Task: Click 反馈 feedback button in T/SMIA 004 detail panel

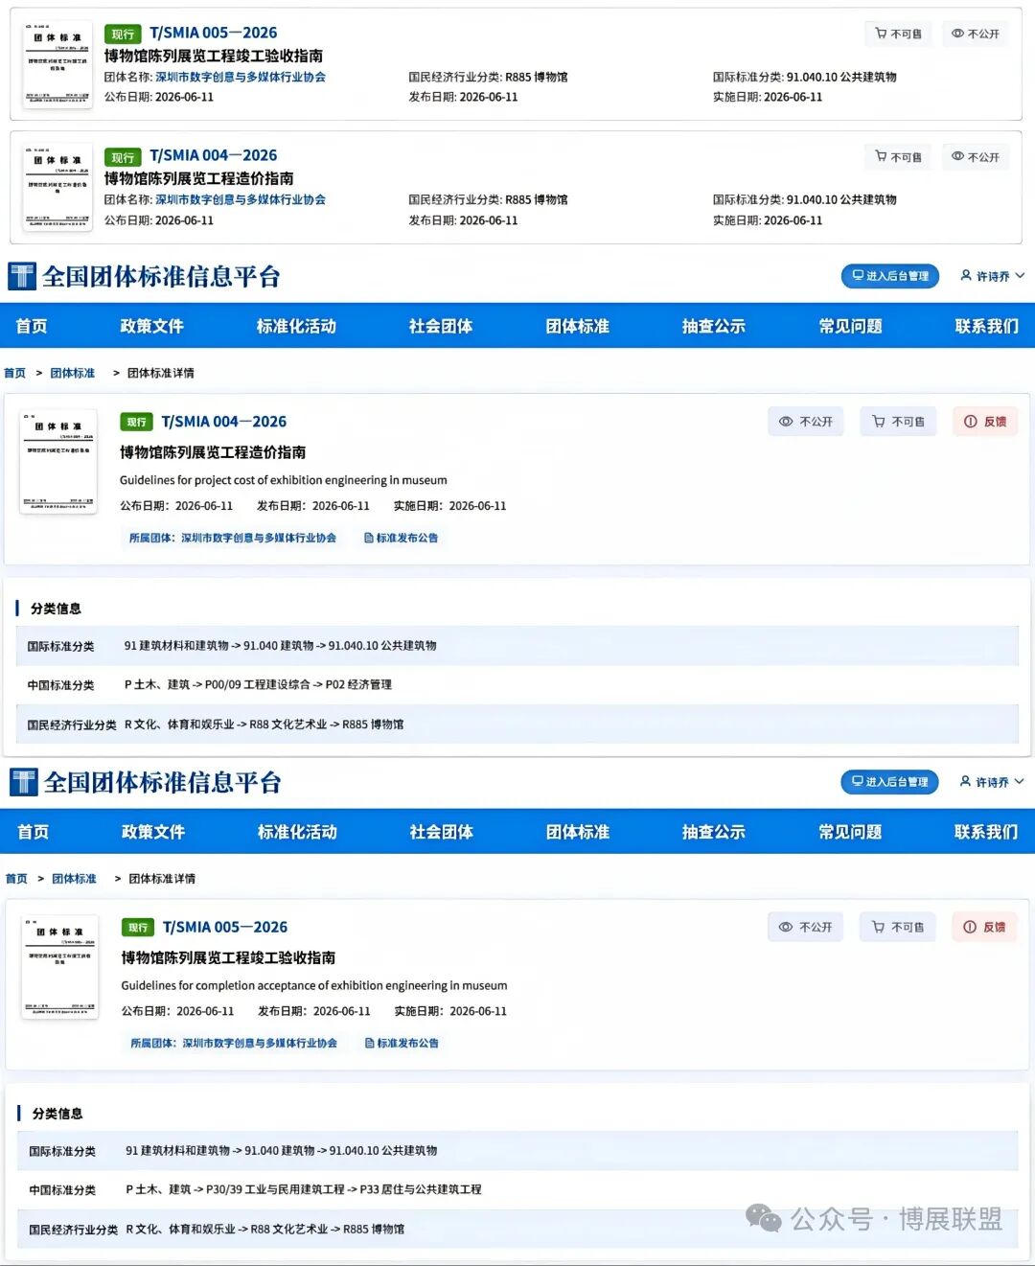Action: [985, 422]
